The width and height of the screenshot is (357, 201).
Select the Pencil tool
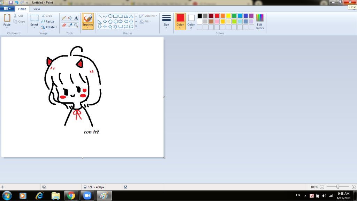(64, 18)
